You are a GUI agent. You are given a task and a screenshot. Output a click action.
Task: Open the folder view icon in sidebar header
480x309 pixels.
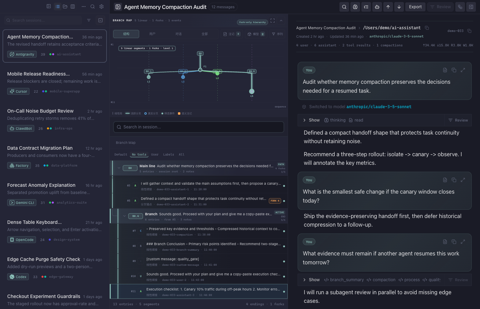pyautogui.click(x=65, y=7)
